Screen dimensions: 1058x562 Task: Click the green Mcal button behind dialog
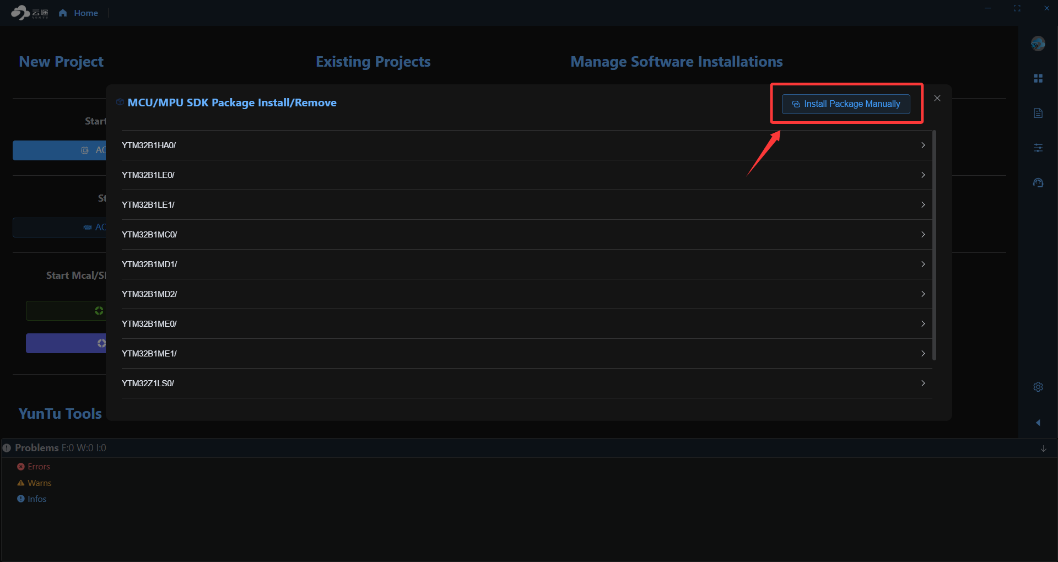coord(66,311)
